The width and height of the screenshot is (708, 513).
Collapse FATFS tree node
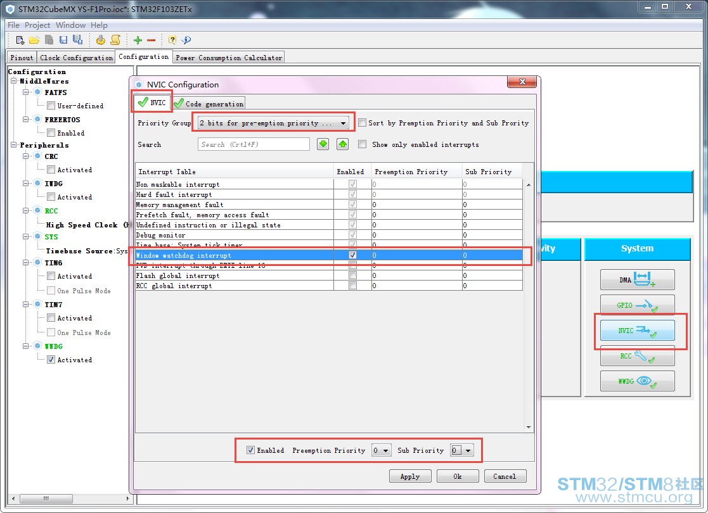26,92
